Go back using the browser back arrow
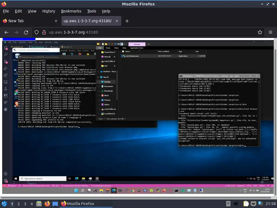The height and width of the screenshot is (208, 277). click(6, 32)
